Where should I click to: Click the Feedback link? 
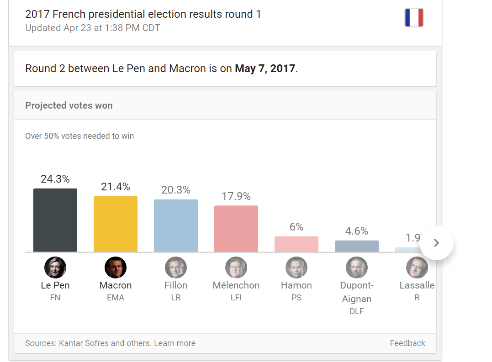[407, 343]
